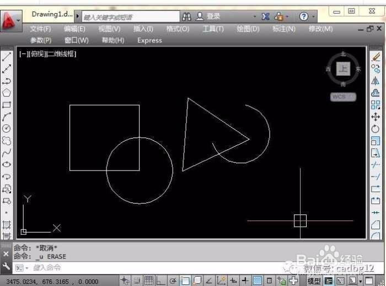Select the Copy tool in modify toolbar
The image size is (386, 286).
376,69
